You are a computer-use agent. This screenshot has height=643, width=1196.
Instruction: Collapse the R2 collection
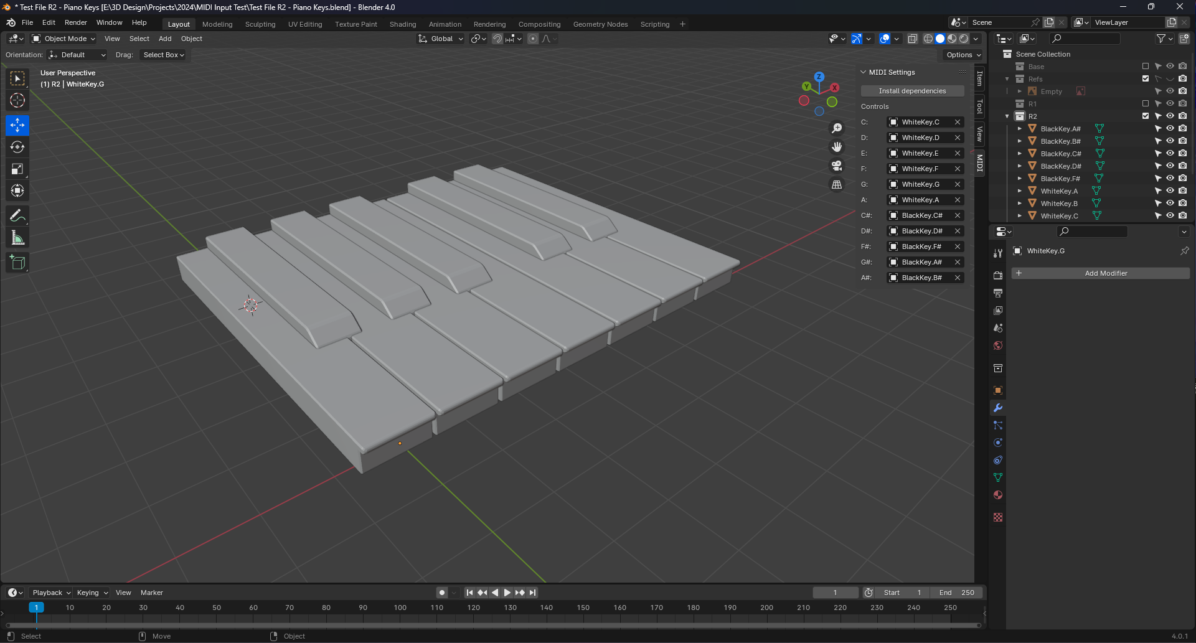coord(1007,116)
